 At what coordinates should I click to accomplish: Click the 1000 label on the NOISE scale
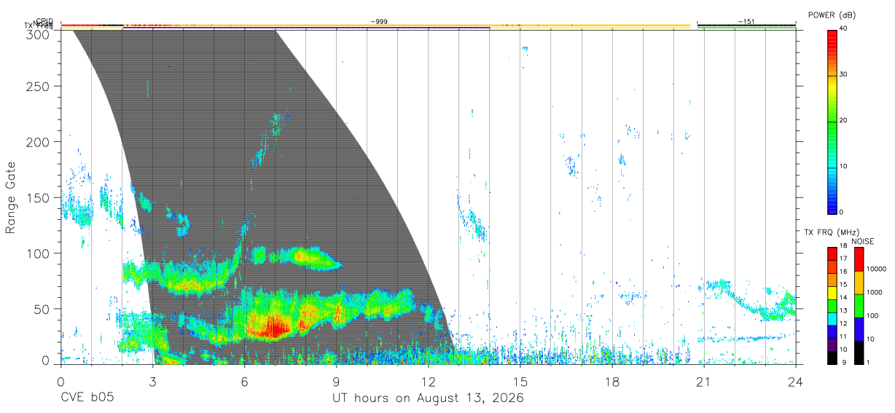coord(875,292)
